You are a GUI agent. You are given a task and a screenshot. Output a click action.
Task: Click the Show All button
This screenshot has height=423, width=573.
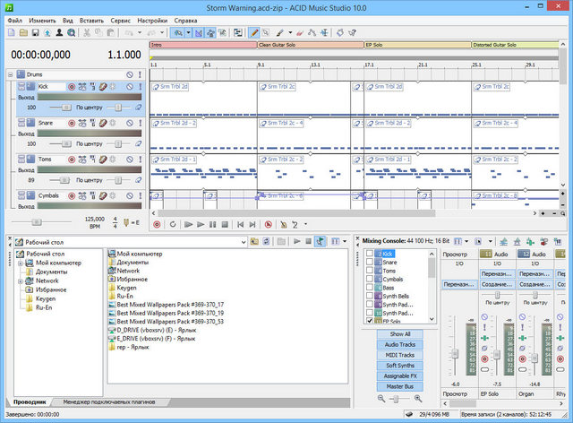click(x=399, y=333)
